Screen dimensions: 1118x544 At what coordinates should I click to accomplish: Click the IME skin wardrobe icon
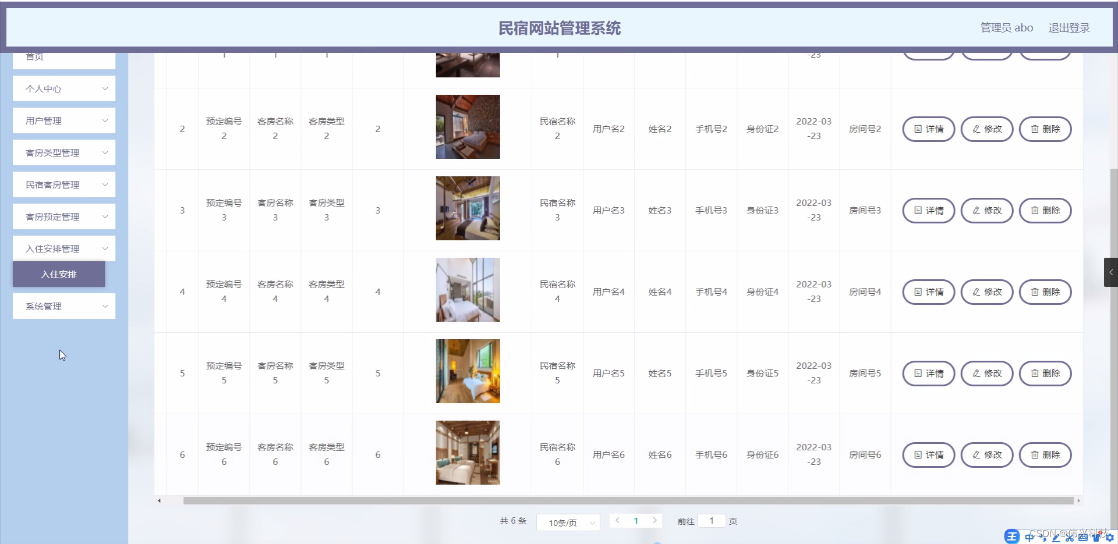tap(1096, 538)
